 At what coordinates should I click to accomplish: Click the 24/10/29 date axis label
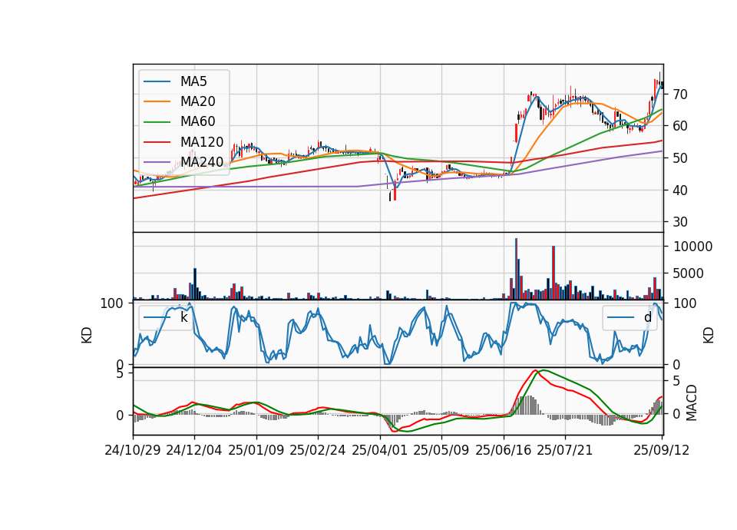pyautogui.click(x=133, y=450)
